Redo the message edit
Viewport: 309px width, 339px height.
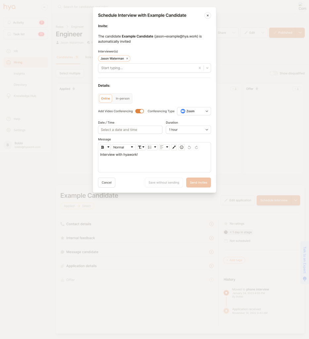coord(196,147)
